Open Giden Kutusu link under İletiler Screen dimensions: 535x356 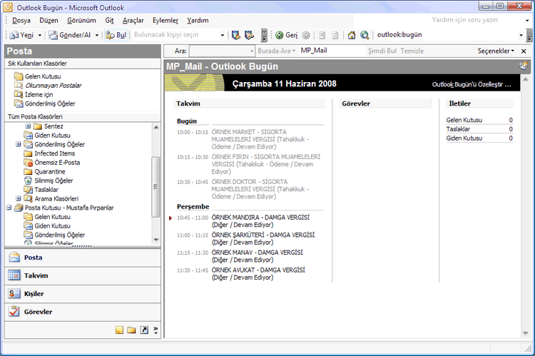(x=464, y=138)
